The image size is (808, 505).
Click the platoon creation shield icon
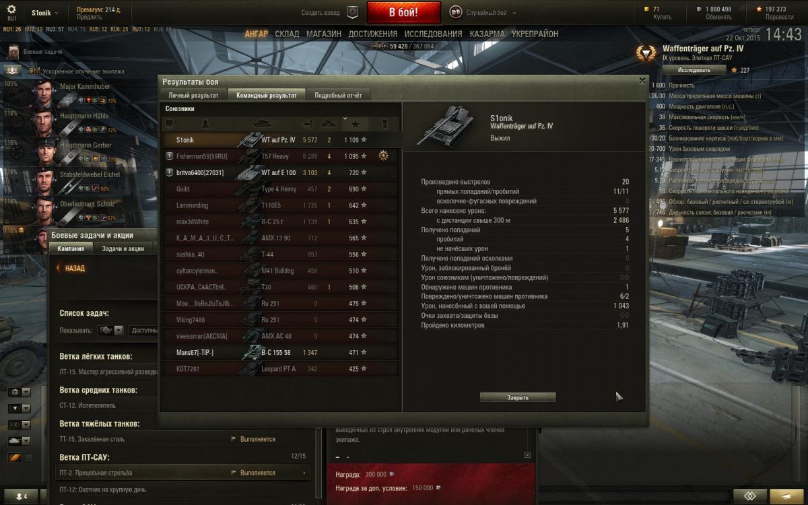[x=352, y=12]
